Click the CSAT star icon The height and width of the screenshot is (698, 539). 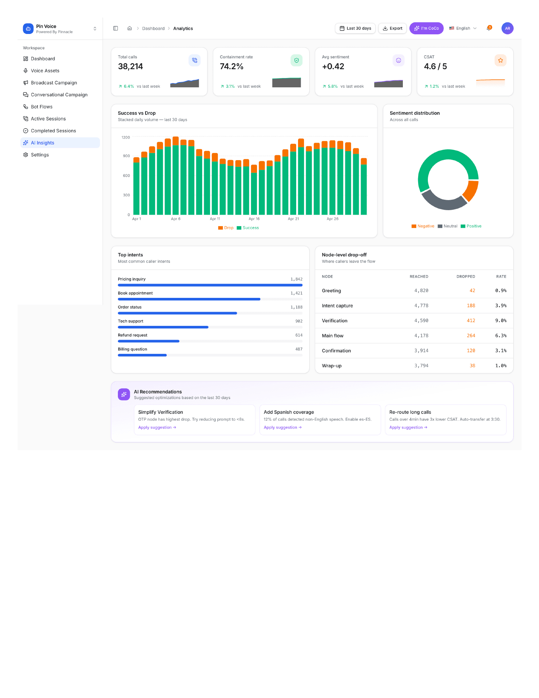click(x=501, y=60)
